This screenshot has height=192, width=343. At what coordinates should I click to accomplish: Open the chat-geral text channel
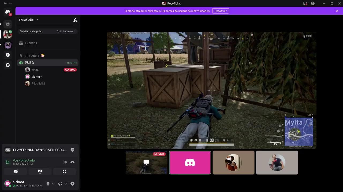click(48, 55)
